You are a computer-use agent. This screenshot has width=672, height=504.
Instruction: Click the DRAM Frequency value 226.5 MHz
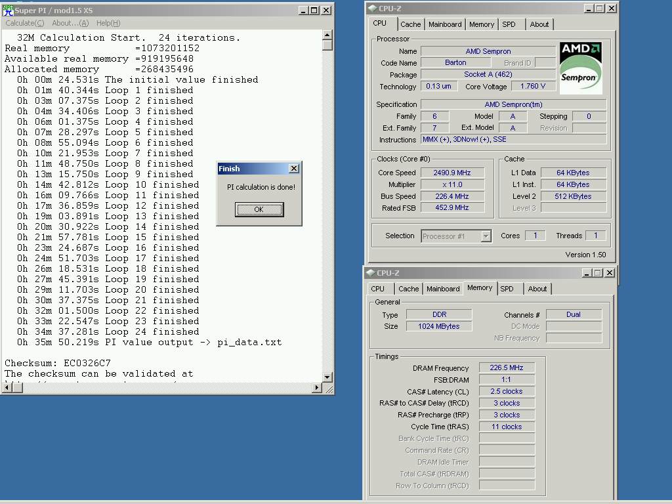[x=507, y=367]
